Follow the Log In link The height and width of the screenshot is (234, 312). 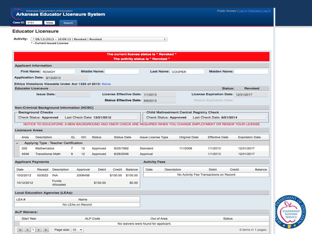tap(242, 11)
